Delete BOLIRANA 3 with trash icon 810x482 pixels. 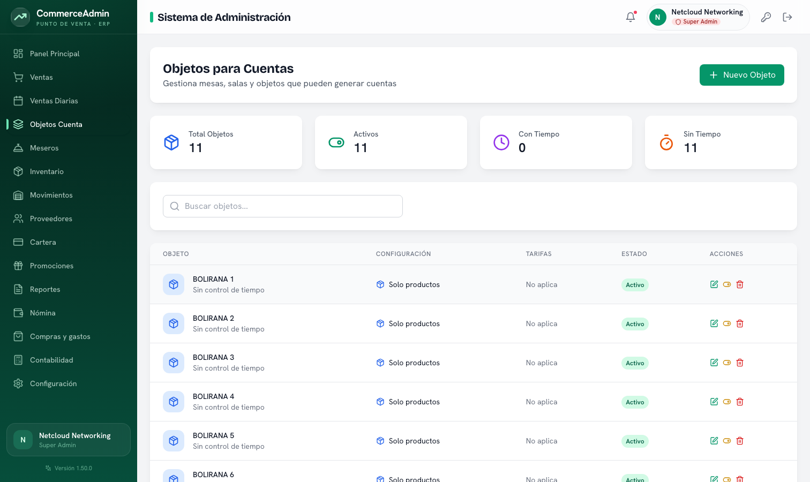(x=740, y=363)
